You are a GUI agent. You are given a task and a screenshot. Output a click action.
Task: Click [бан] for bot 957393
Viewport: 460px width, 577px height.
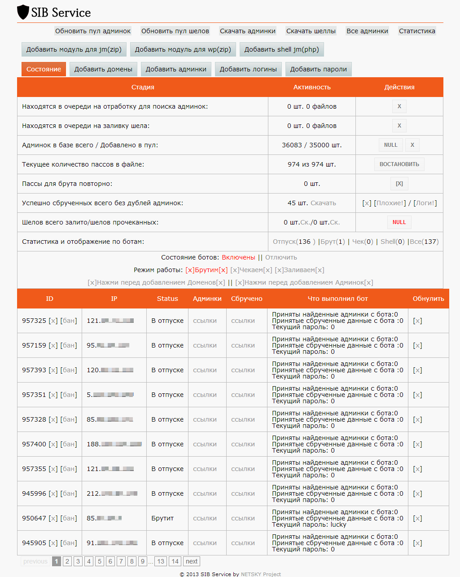pos(69,370)
